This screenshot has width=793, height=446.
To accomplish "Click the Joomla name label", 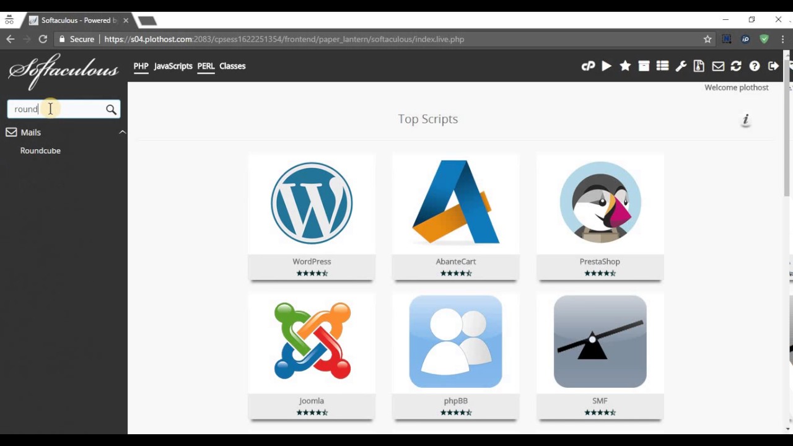I will 312,401.
